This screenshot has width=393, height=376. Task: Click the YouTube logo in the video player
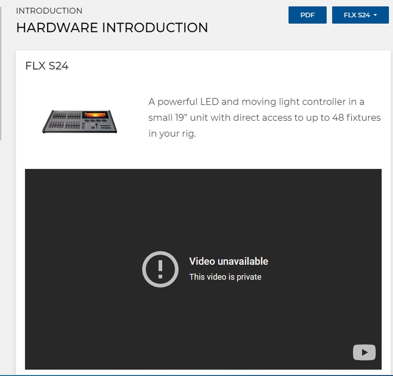(x=364, y=352)
